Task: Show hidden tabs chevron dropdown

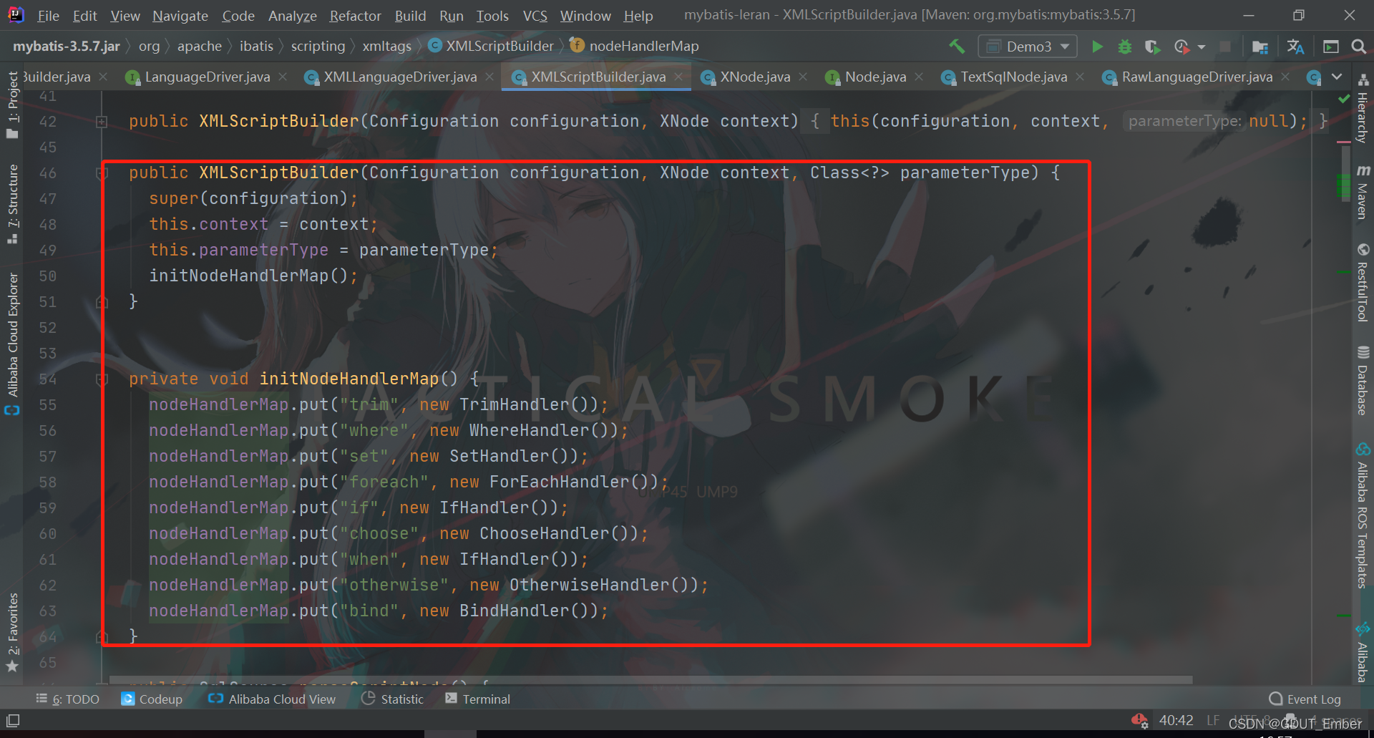Action: pyautogui.click(x=1337, y=77)
